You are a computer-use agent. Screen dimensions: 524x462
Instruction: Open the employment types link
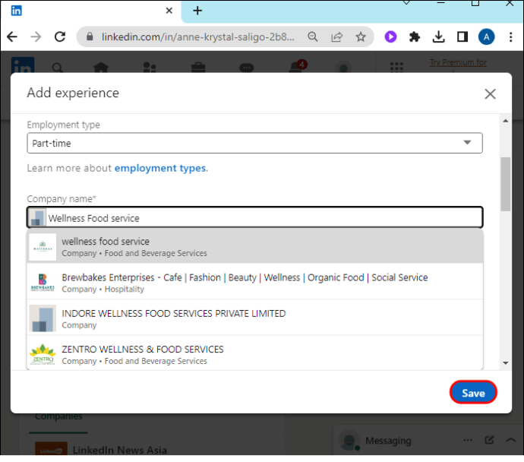pyautogui.click(x=160, y=168)
